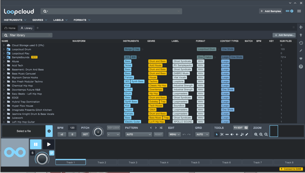The image size is (305, 173).
Task: Open the history clock sidebar icon
Action: click(301, 43)
